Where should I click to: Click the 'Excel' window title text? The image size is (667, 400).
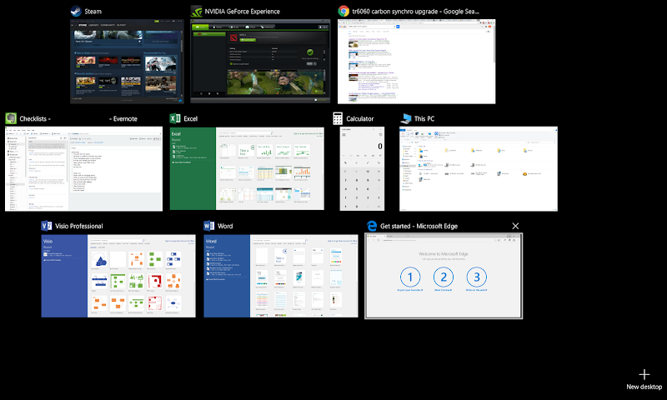[191, 118]
